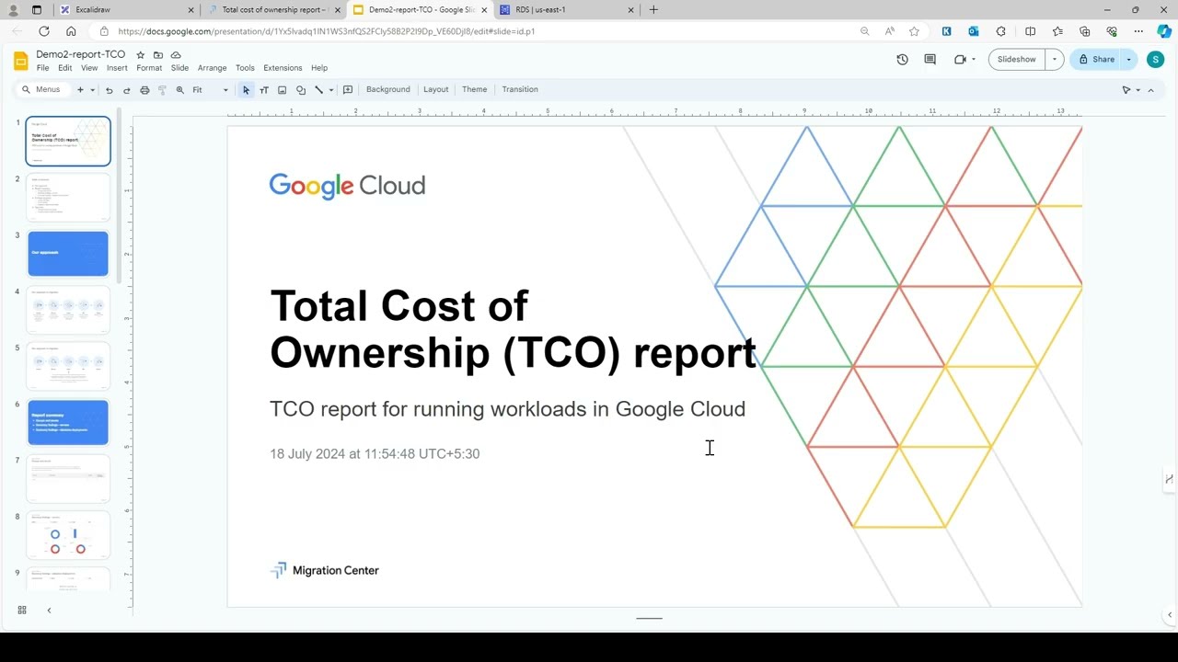Click the new slide plus icon
The height and width of the screenshot is (662, 1178).
[80, 90]
